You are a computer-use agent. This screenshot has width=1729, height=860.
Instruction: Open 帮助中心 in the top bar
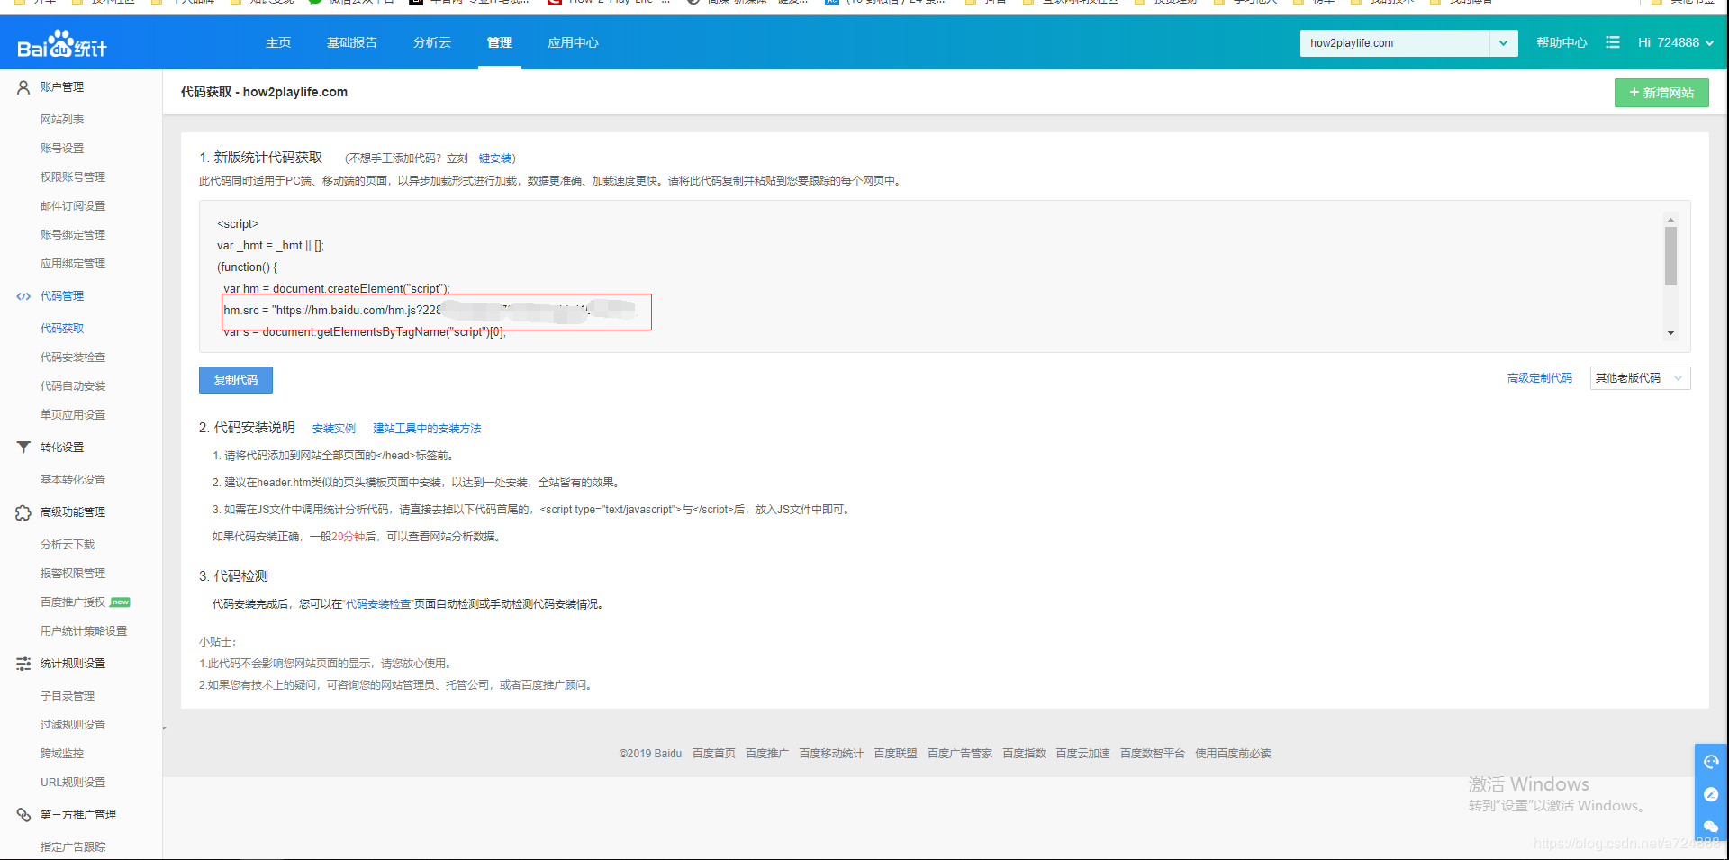point(1562,42)
